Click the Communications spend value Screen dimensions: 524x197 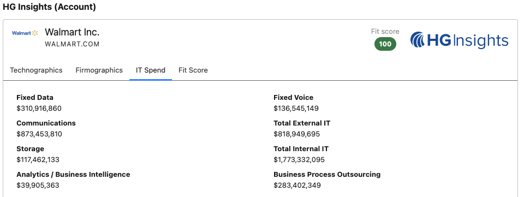(x=39, y=134)
